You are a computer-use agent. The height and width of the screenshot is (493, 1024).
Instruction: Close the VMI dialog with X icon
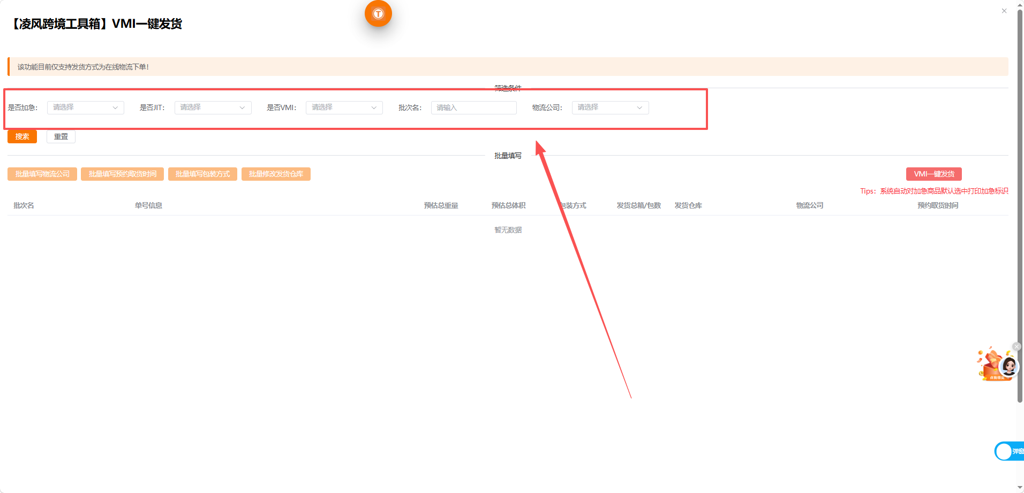coord(1004,11)
